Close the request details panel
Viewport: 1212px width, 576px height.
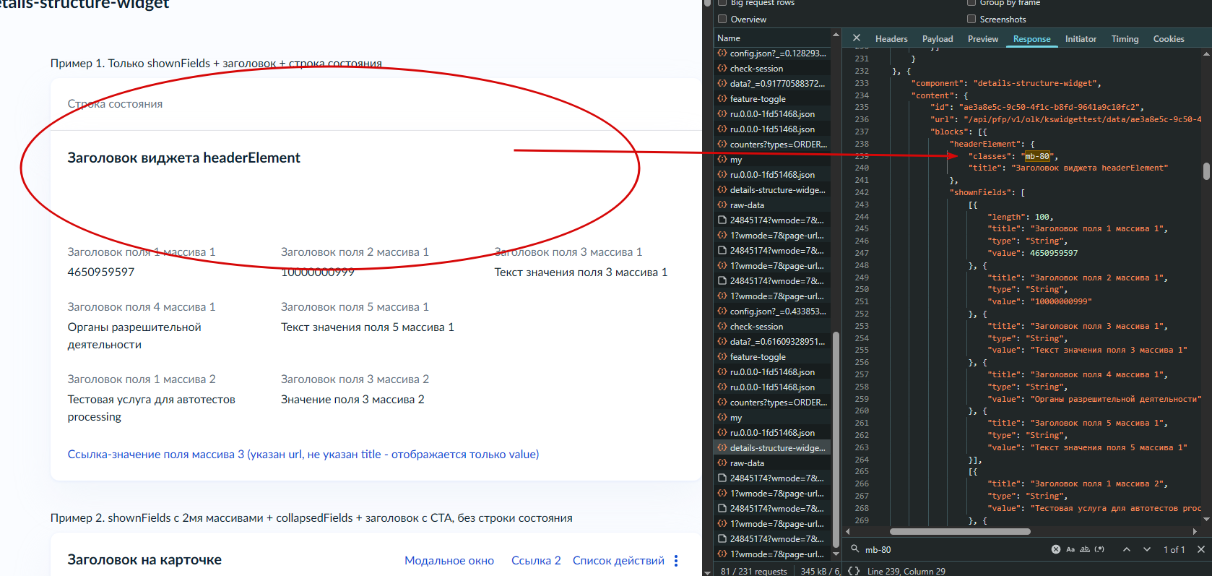coord(856,38)
